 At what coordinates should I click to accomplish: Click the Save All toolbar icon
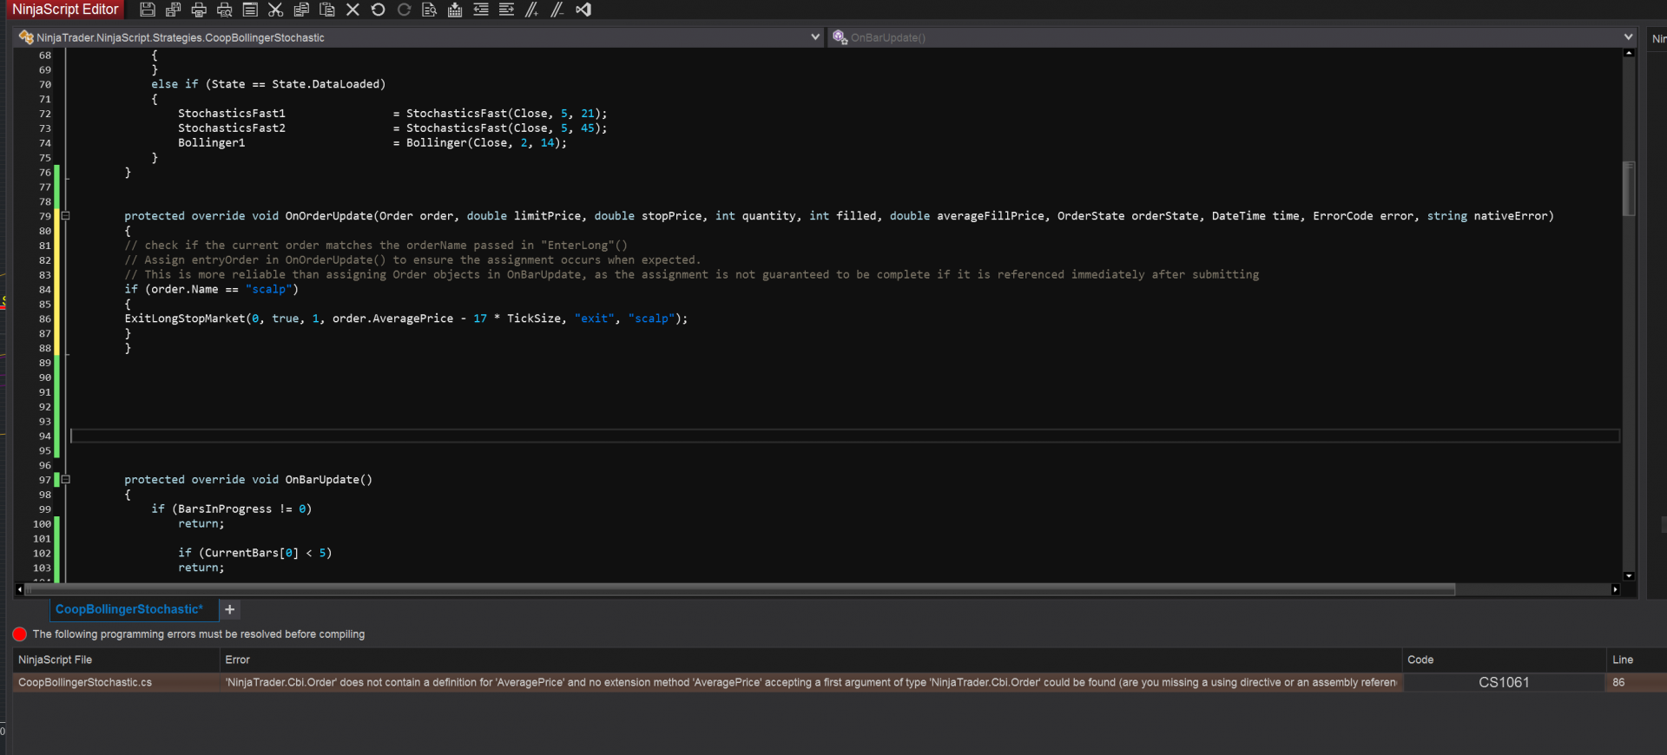pos(173,10)
